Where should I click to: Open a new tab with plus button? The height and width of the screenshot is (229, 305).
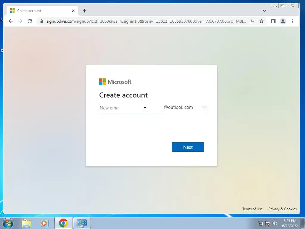coord(84,11)
